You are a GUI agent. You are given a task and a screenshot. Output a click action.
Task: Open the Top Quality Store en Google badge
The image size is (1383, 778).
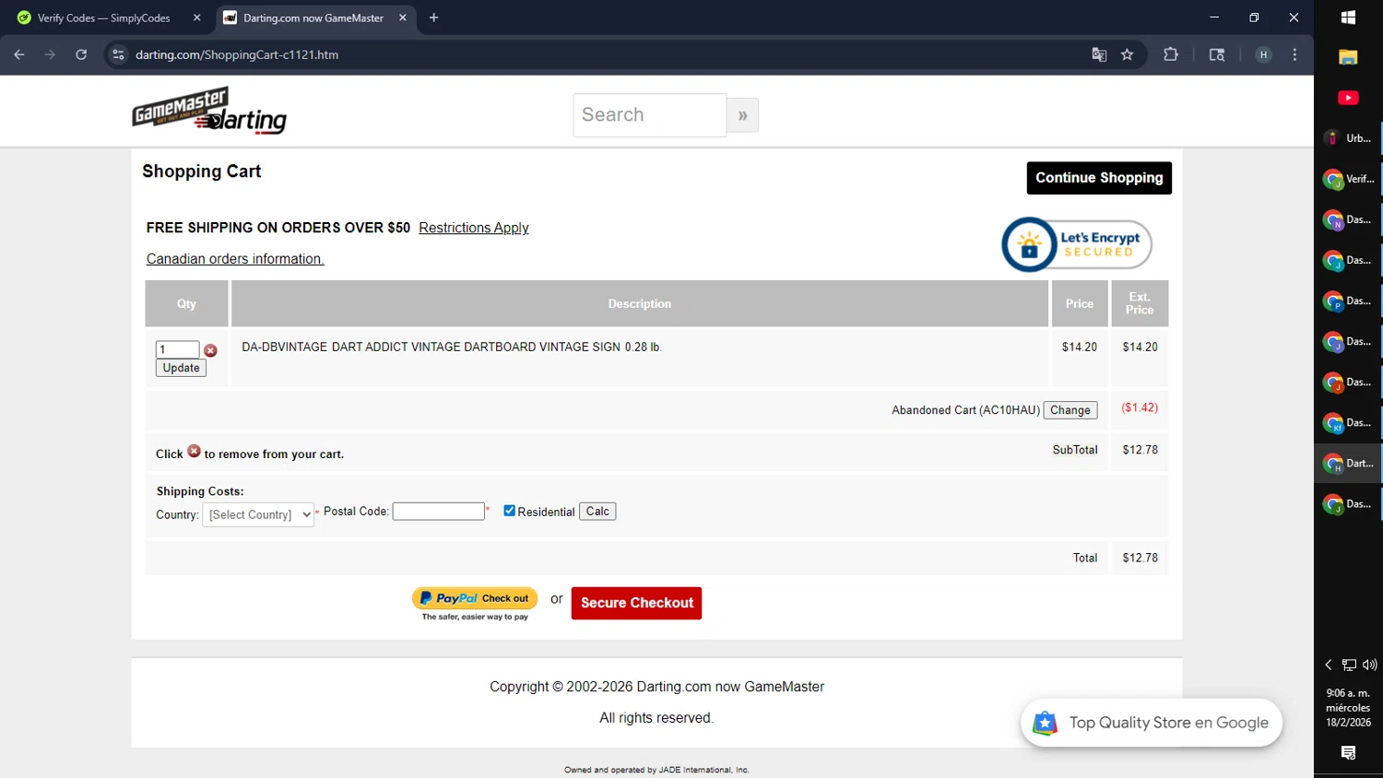tap(1152, 723)
